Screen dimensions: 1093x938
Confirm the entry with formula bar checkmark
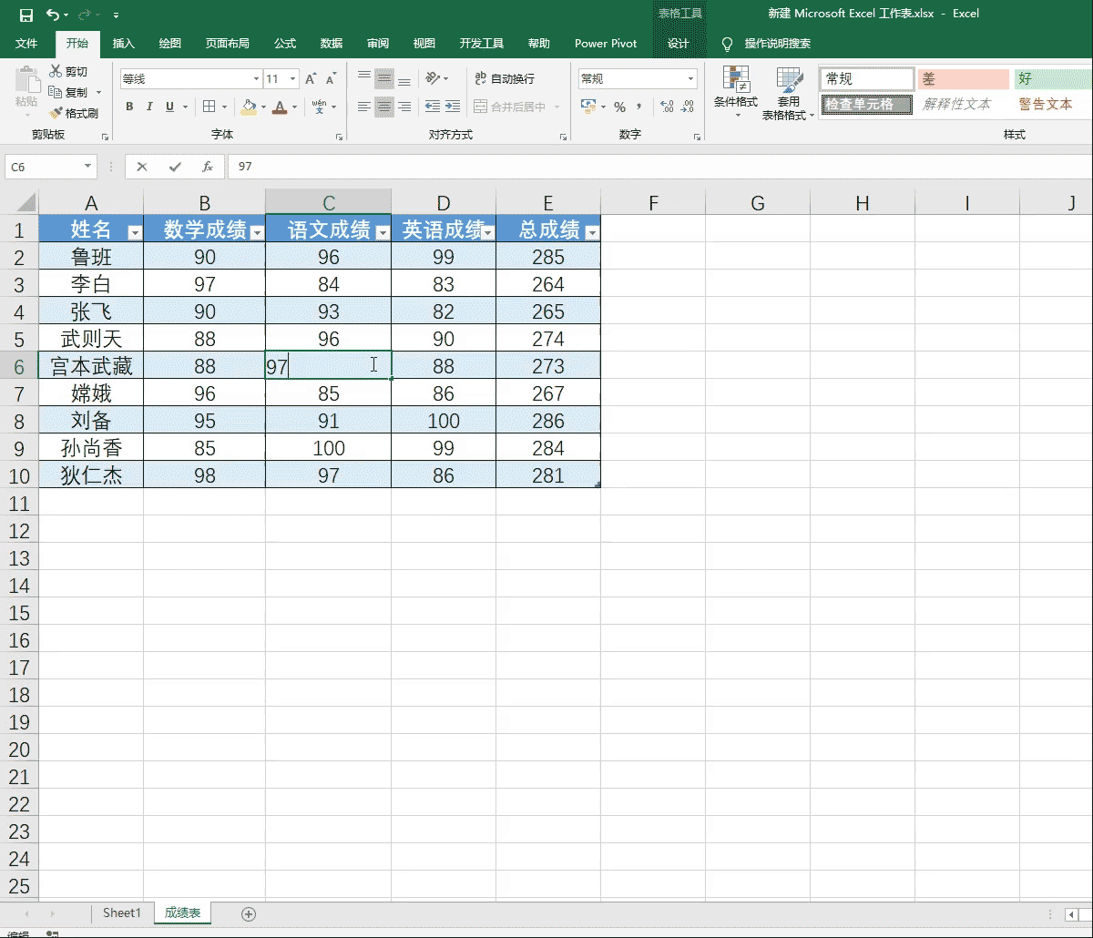[x=175, y=167]
